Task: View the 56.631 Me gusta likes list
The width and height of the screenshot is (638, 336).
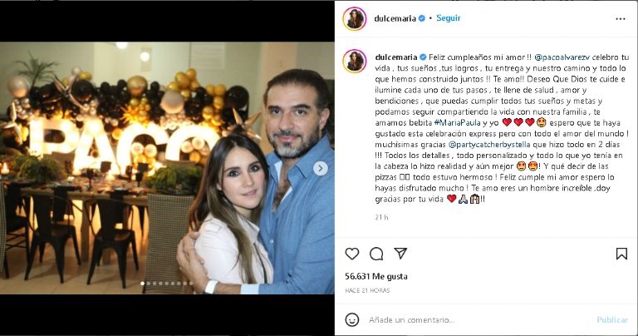Action: tap(376, 277)
